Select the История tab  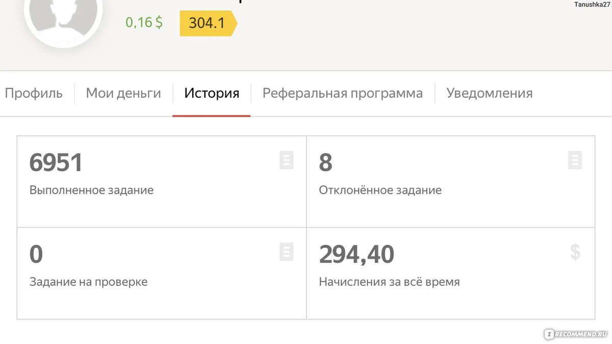pos(212,93)
